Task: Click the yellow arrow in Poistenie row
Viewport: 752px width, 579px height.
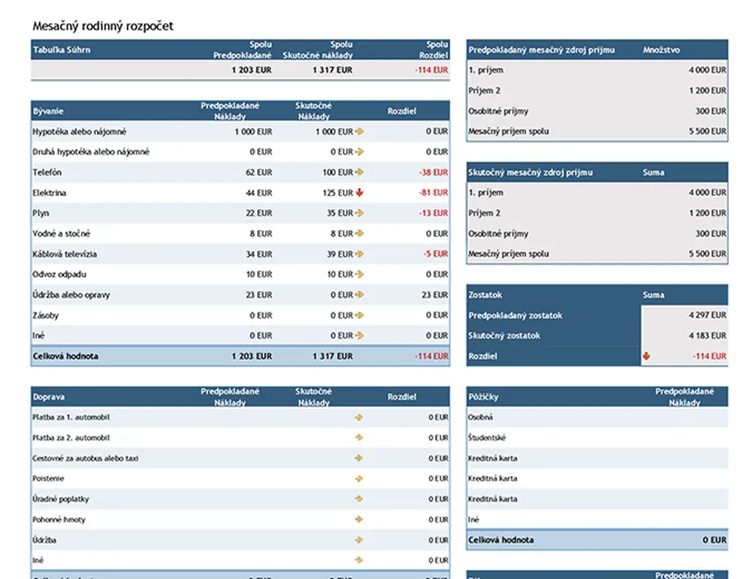Action: 359,478
